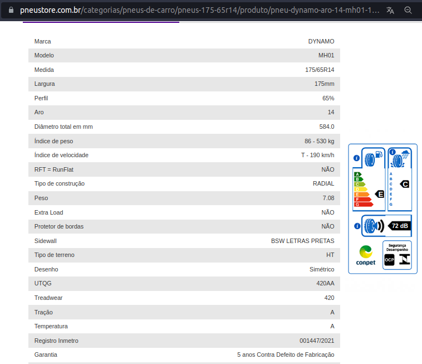Click the OCP certification badge
The image size is (422, 364).
point(389,259)
